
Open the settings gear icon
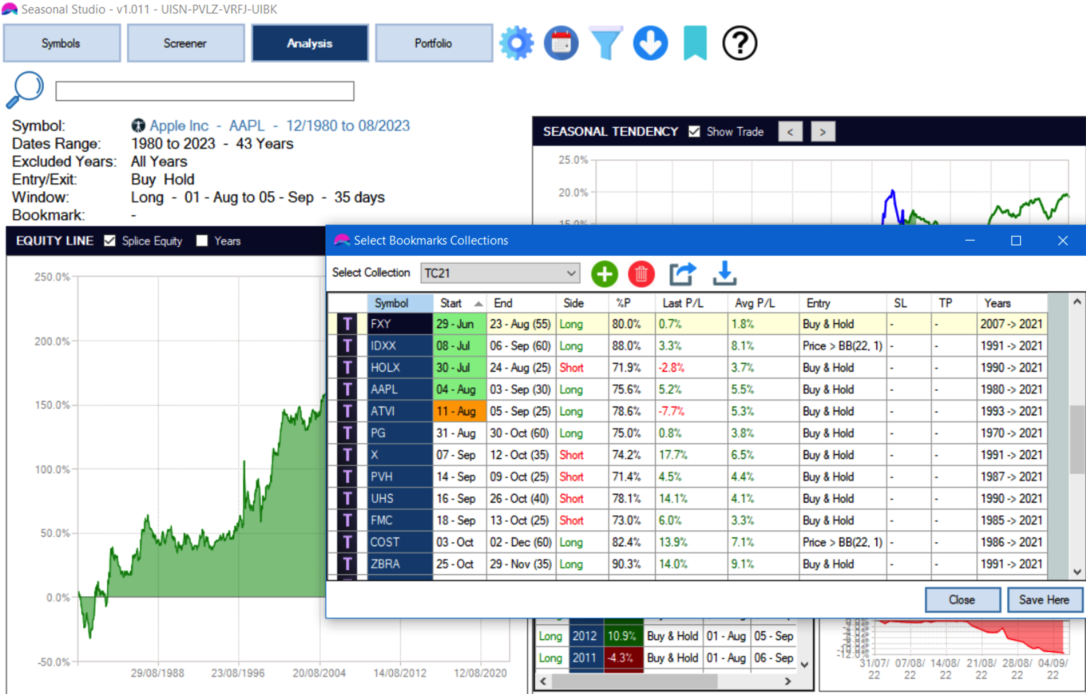click(x=517, y=43)
